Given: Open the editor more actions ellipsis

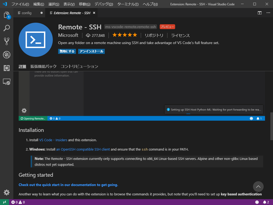Looking at the screenshot, I should click(x=268, y=13).
